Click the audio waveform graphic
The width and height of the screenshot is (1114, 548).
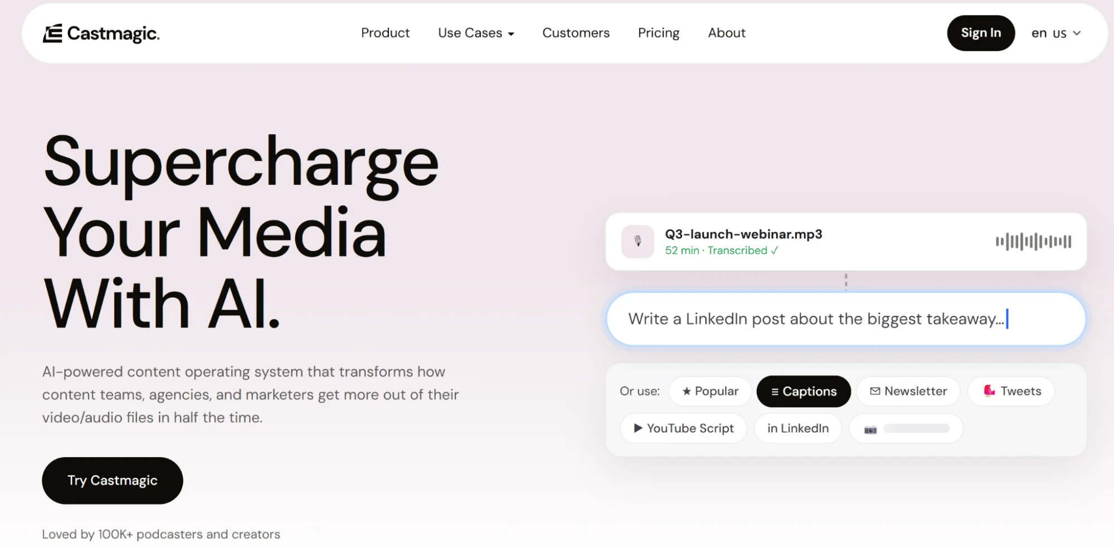[x=1033, y=241]
